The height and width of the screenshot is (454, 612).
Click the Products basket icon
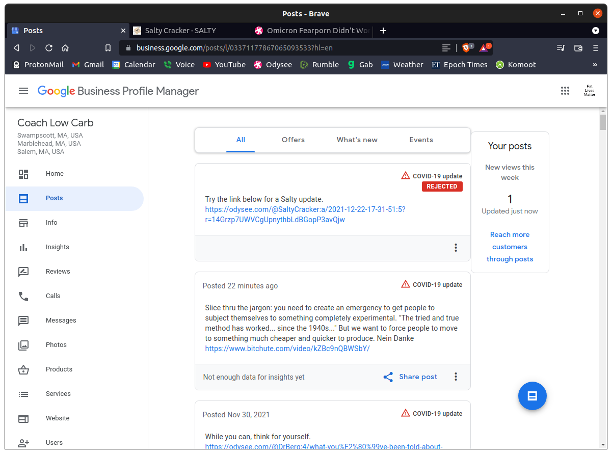[23, 369]
